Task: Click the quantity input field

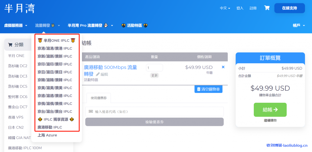Action: (x=154, y=68)
